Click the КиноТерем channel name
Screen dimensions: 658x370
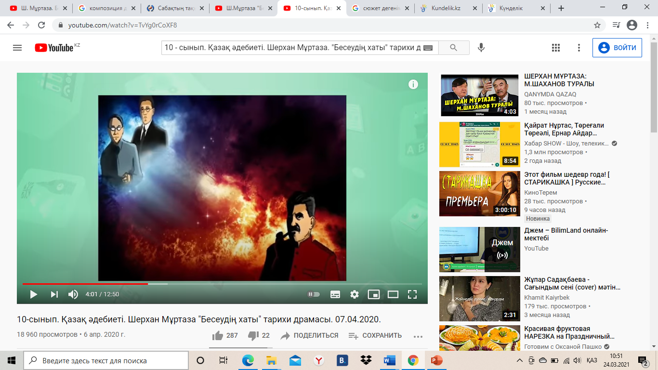pyautogui.click(x=540, y=192)
